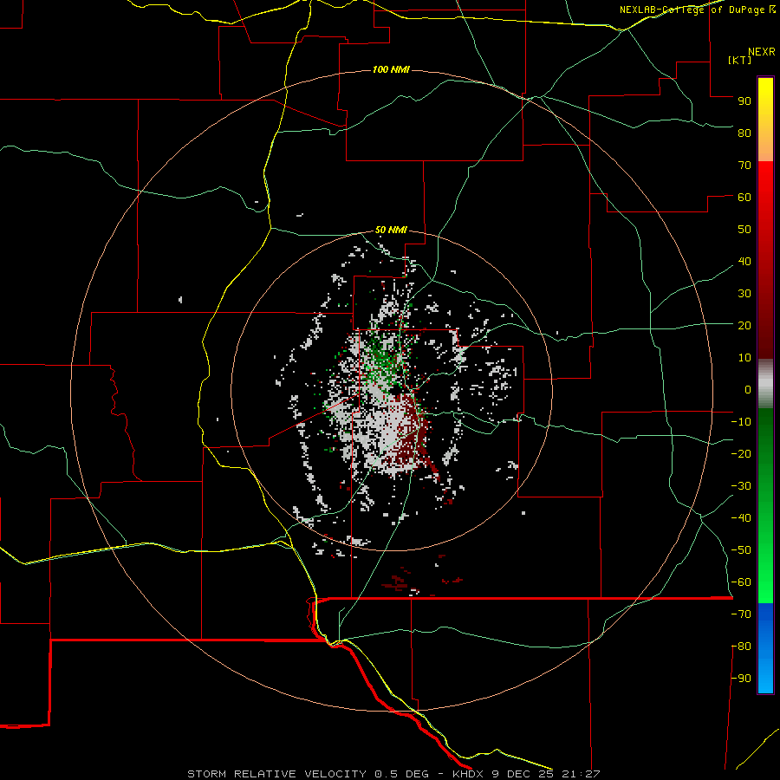
Task: Click the "NEXLAB-College of DuPage" header text
Action: [x=692, y=10]
